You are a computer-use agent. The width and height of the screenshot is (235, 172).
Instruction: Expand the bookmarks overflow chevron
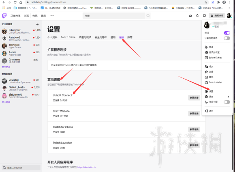[229, 8]
